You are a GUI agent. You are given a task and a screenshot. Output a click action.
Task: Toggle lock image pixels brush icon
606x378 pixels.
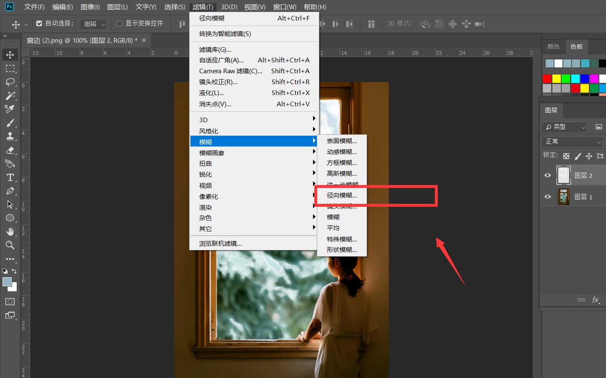pos(578,156)
